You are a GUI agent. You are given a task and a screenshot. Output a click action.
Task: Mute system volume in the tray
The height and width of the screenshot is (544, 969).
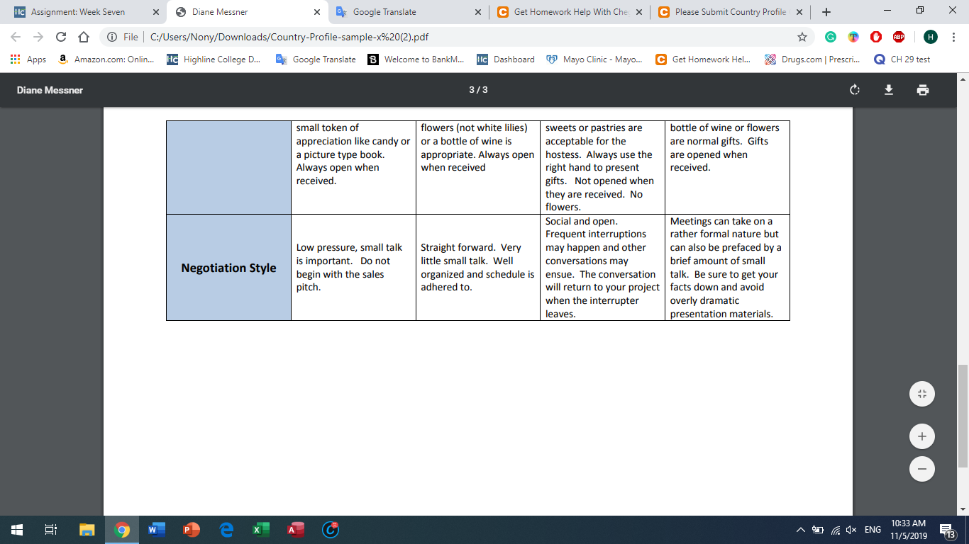(851, 528)
